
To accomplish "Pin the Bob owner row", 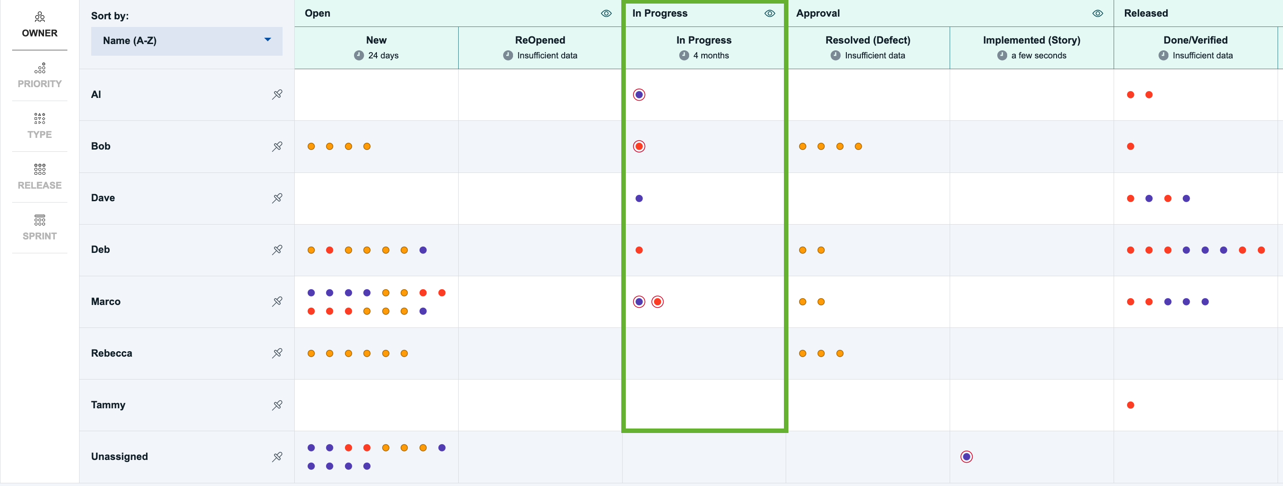I will click(278, 146).
